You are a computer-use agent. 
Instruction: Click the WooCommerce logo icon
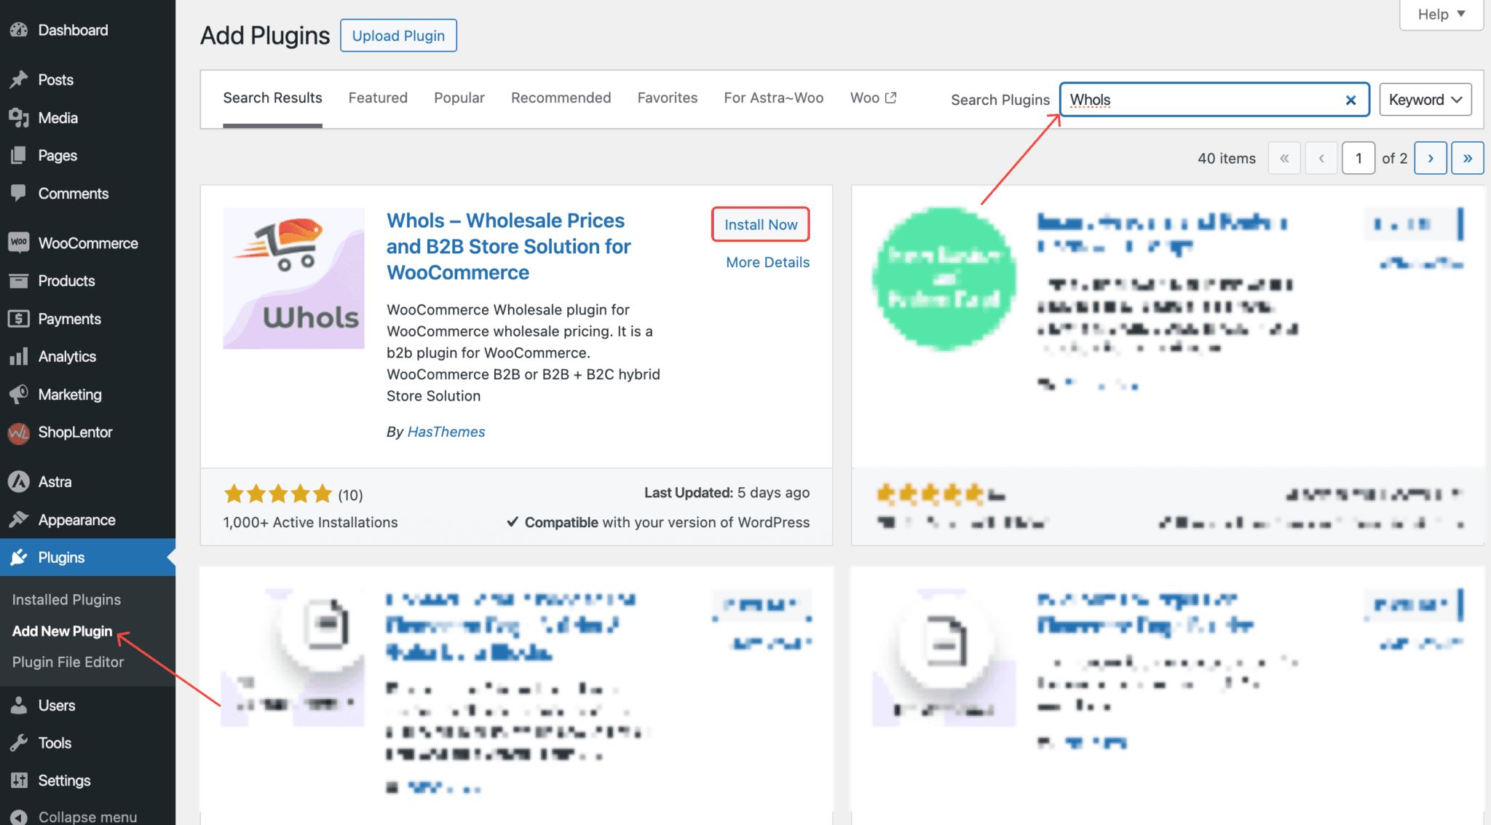18,242
